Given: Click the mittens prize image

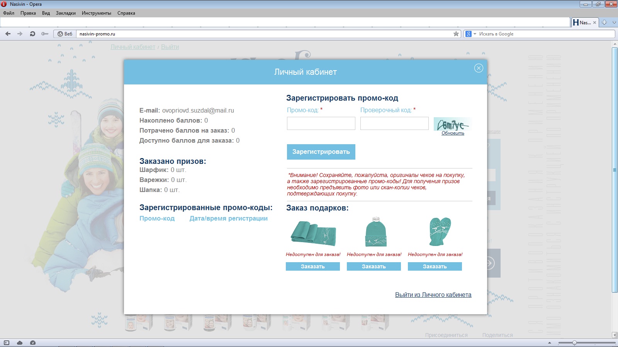Looking at the screenshot, I should pyautogui.click(x=440, y=231).
